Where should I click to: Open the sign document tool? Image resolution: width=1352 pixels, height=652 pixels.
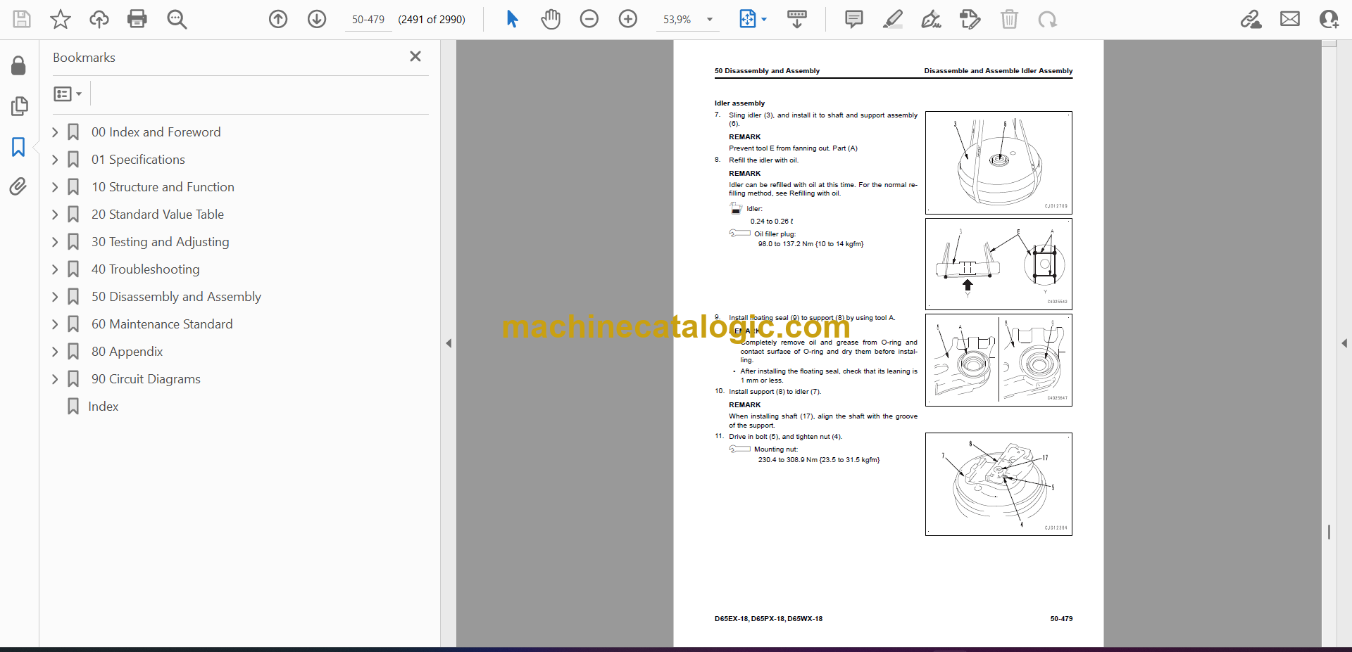click(932, 19)
